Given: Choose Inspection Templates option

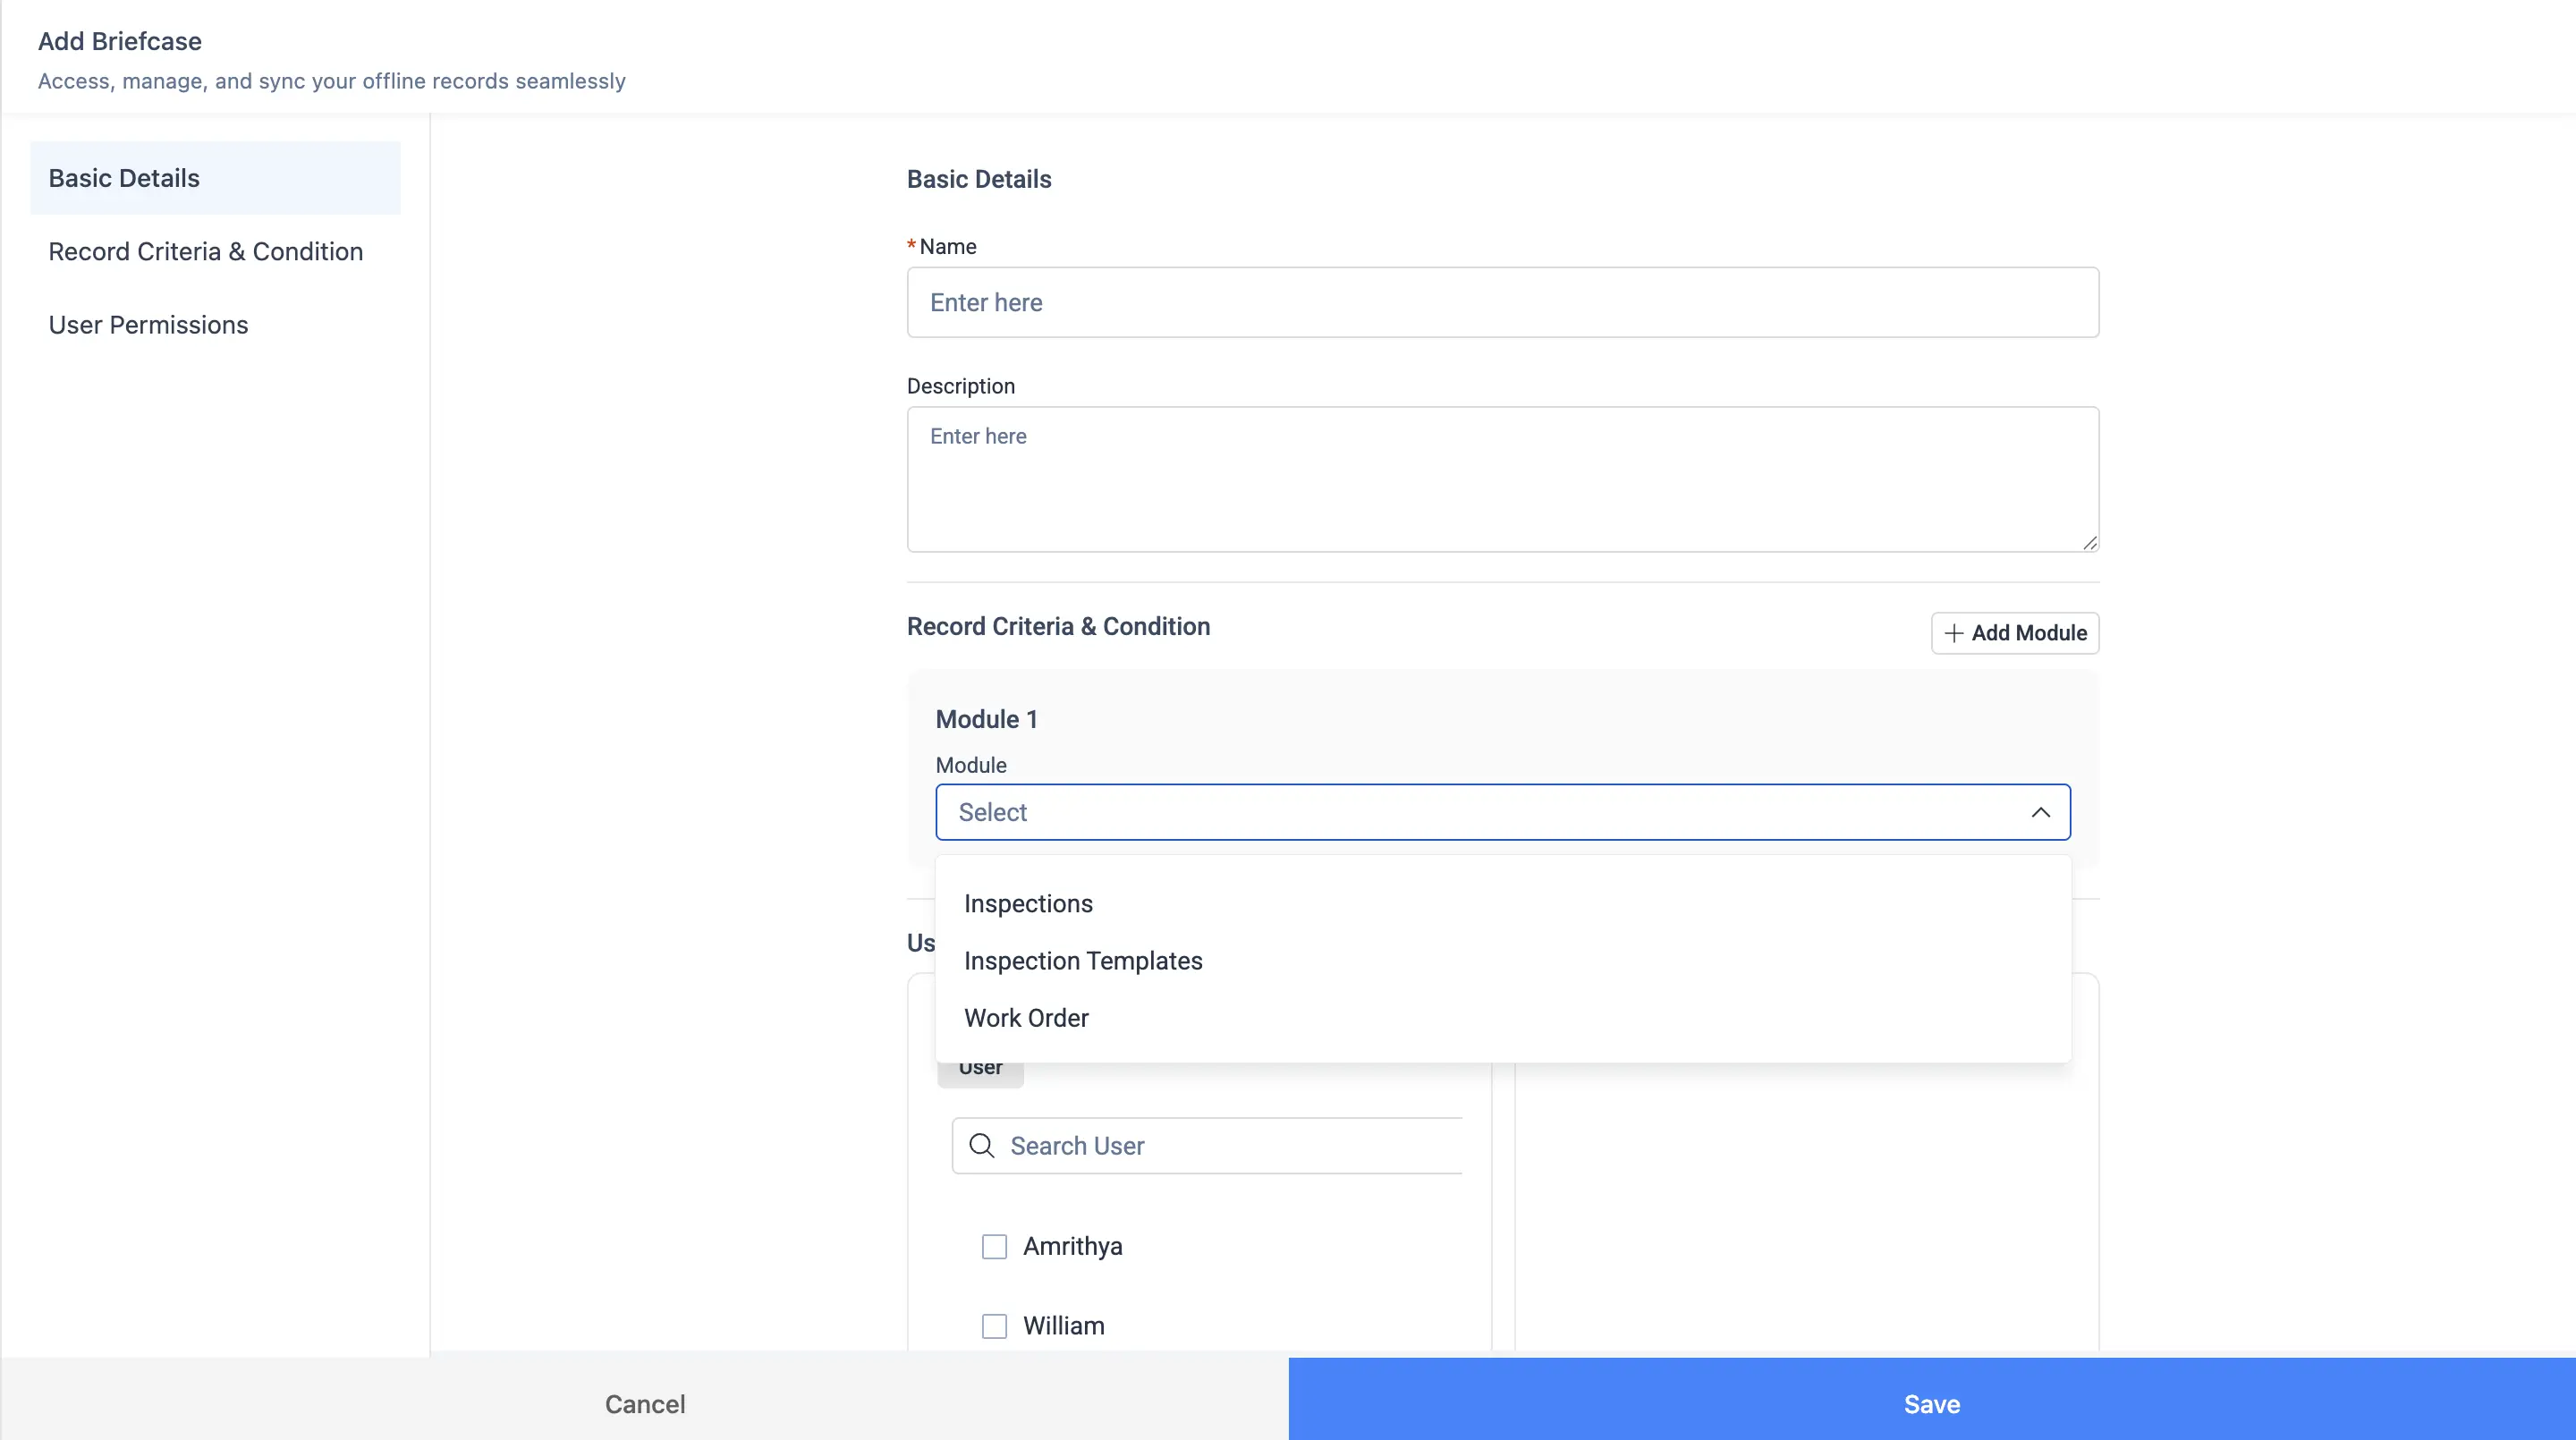Looking at the screenshot, I should tap(1083, 961).
